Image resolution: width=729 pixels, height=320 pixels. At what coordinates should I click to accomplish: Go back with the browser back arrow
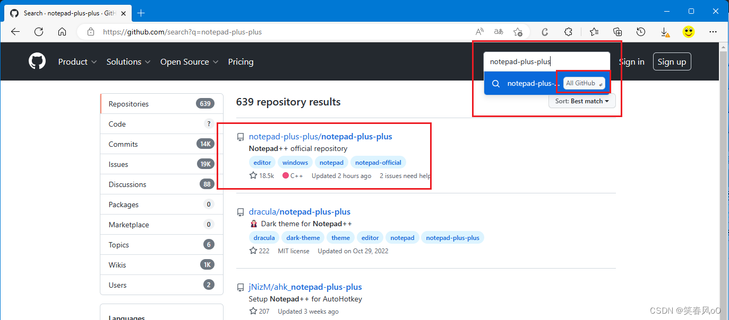(15, 32)
